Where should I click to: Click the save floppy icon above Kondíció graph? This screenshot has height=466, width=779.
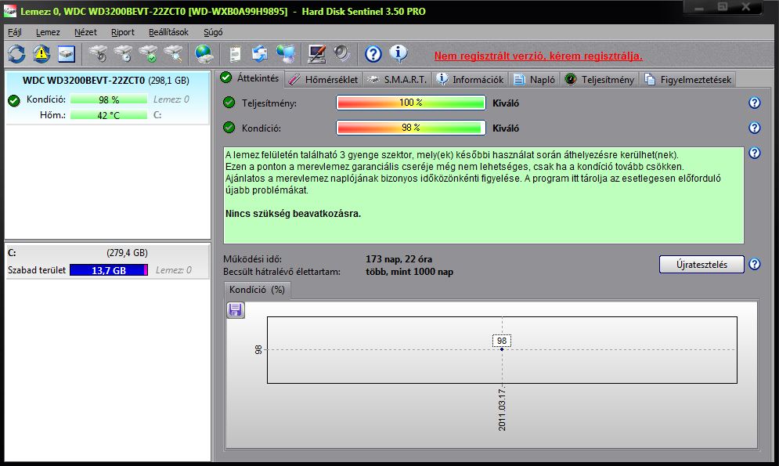pyautogui.click(x=236, y=310)
